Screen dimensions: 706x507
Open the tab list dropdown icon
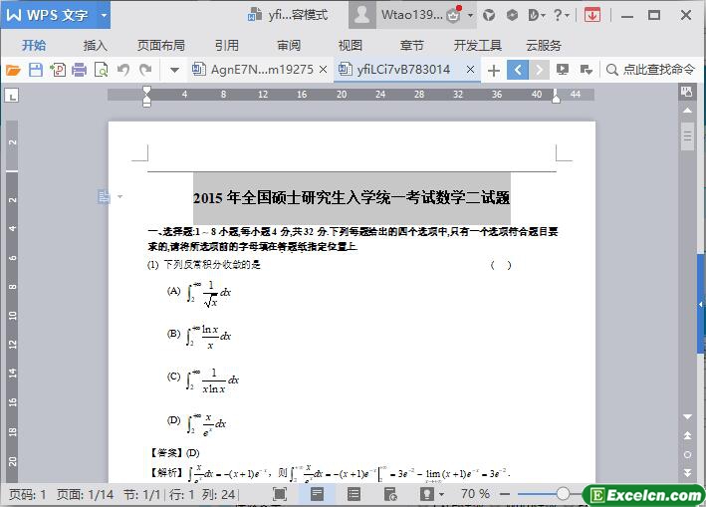click(x=586, y=70)
